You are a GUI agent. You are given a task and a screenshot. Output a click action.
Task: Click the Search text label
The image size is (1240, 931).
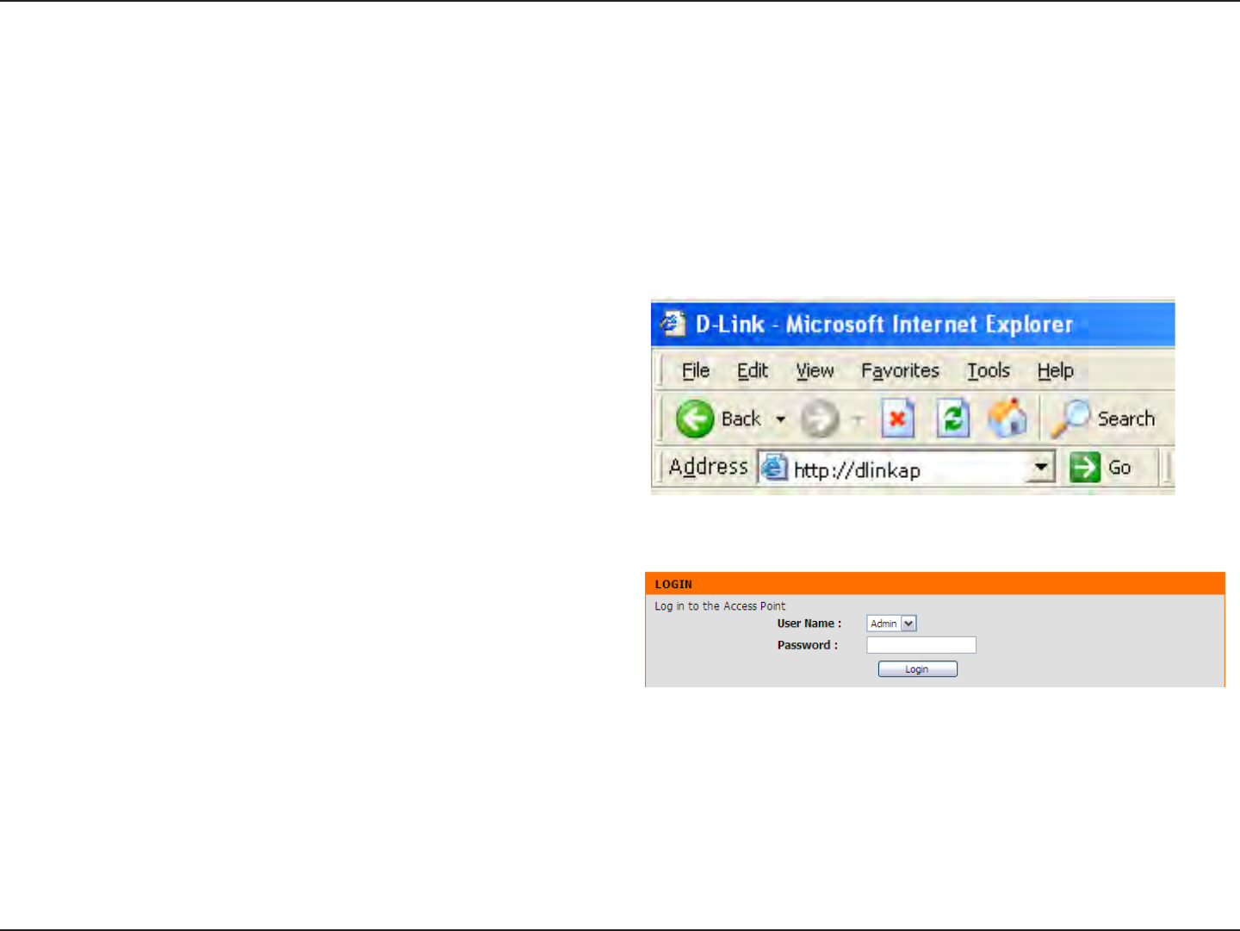pos(1125,419)
